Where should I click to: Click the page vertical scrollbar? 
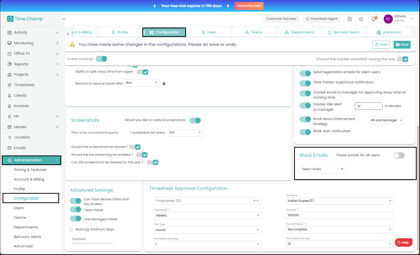point(418,177)
